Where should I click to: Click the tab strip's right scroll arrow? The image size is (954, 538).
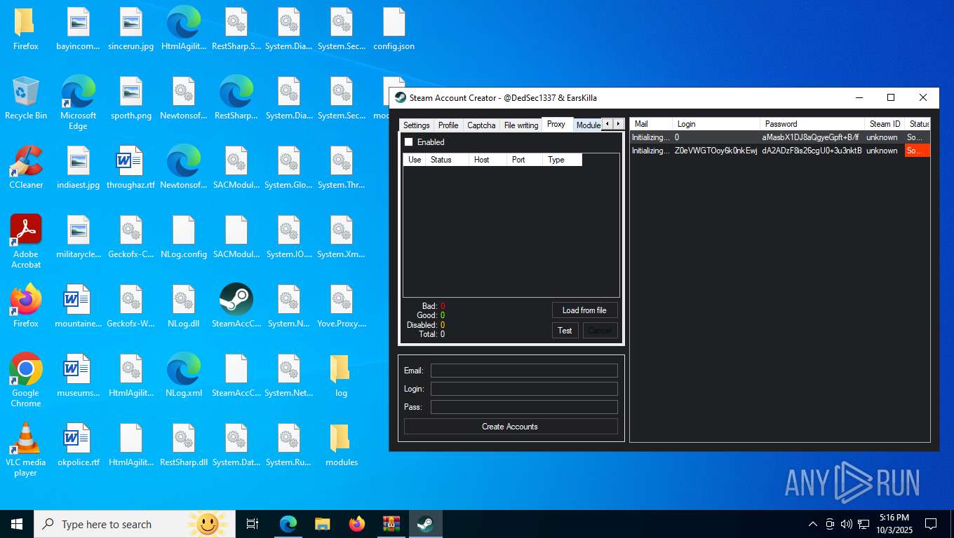coord(618,124)
